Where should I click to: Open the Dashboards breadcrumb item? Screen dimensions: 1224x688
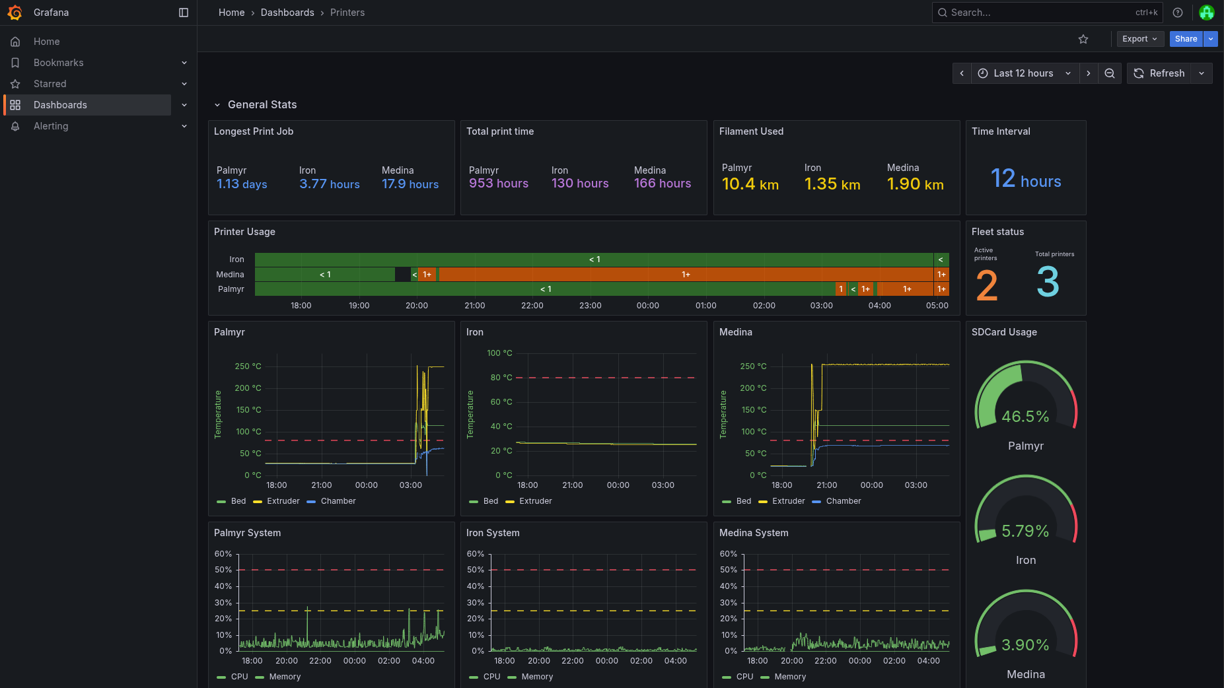tap(287, 13)
